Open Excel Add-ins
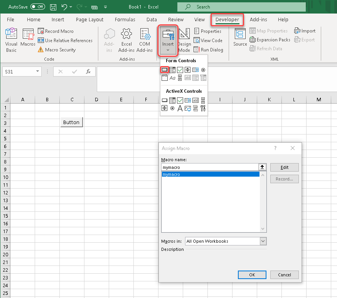 tap(126, 40)
